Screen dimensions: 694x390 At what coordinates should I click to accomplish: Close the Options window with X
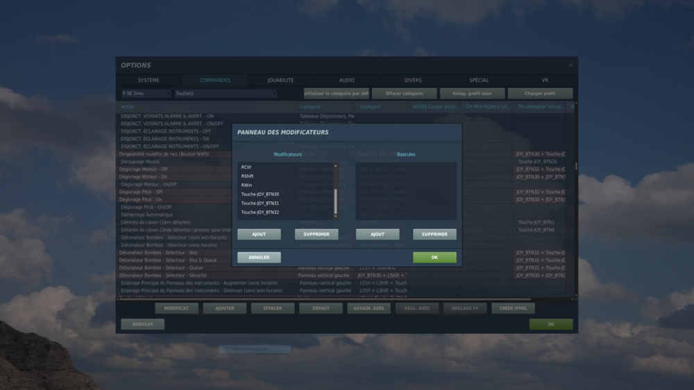pos(570,65)
